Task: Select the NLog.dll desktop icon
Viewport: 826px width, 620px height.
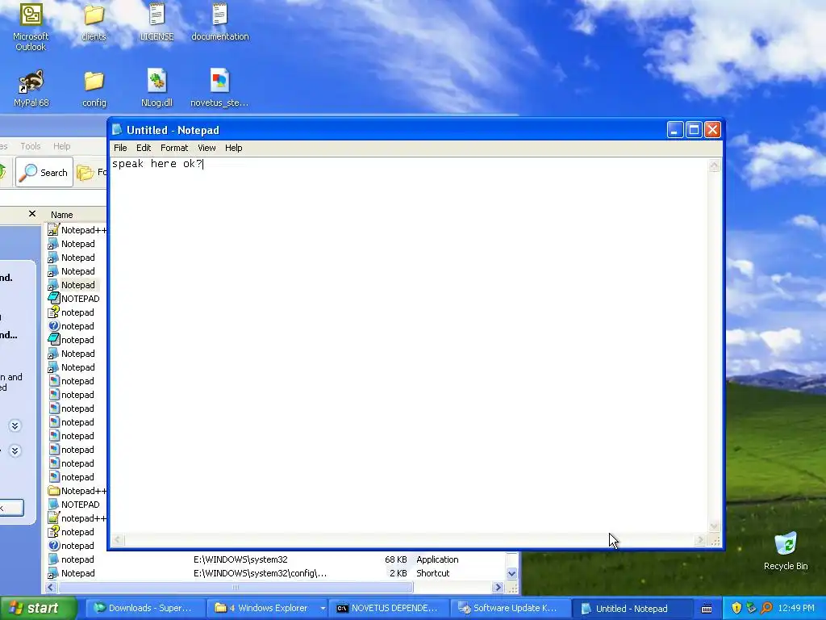Action: click(x=156, y=89)
